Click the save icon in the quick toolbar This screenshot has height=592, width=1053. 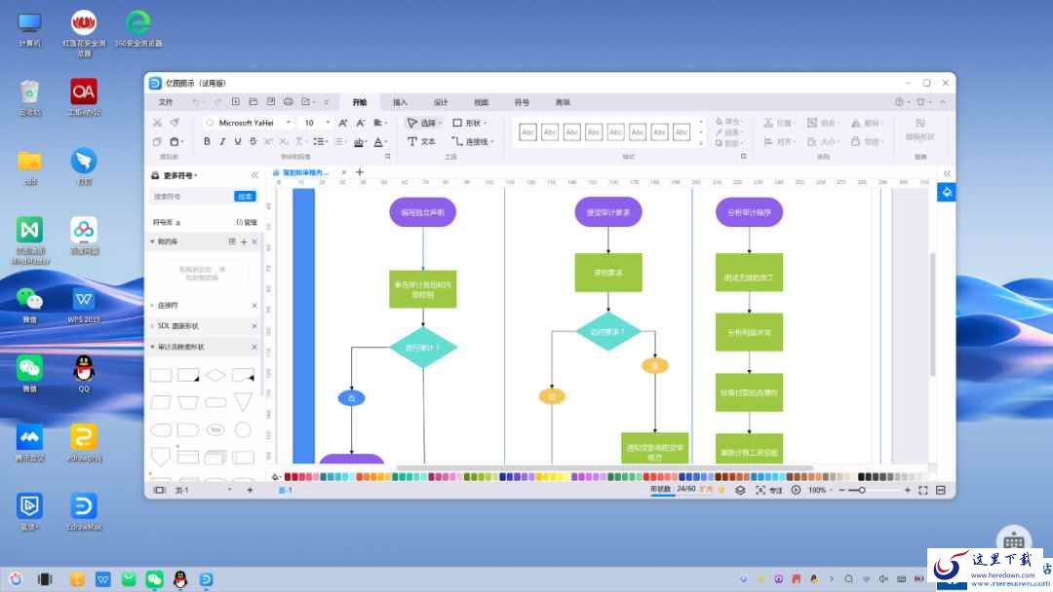[x=271, y=102]
